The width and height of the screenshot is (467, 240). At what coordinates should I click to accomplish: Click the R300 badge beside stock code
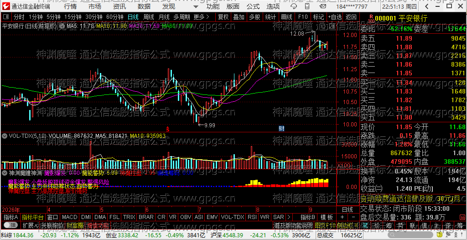[x=371, y=19]
